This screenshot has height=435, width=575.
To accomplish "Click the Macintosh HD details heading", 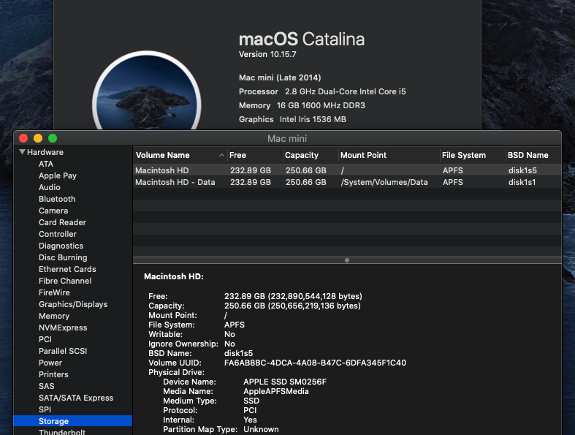I will [173, 276].
